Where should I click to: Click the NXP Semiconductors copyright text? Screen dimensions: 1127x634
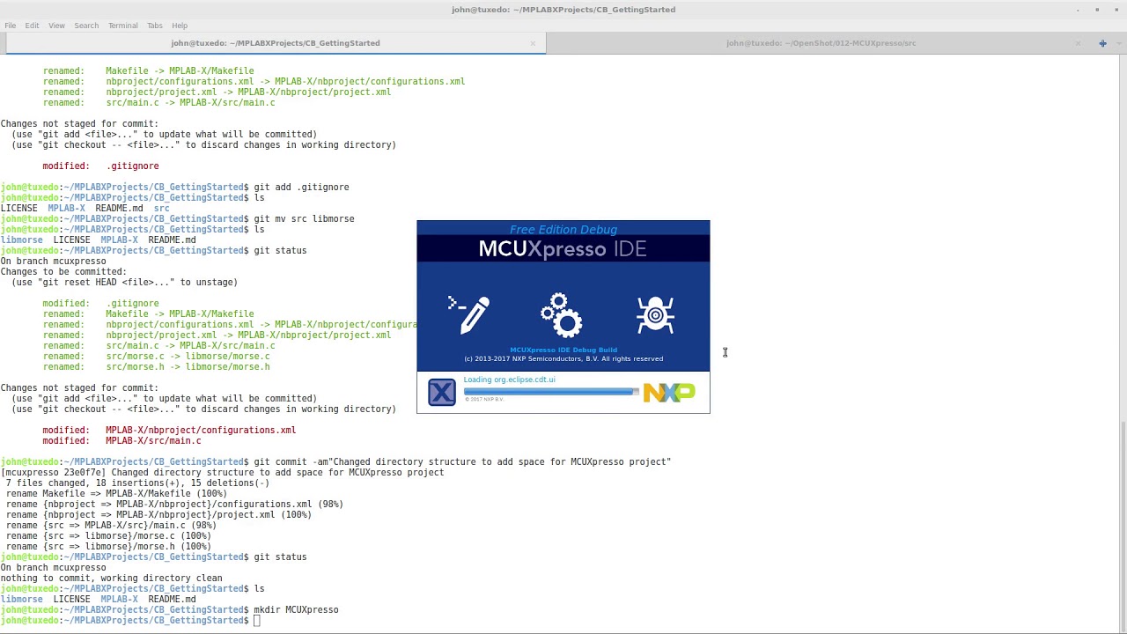pos(563,358)
